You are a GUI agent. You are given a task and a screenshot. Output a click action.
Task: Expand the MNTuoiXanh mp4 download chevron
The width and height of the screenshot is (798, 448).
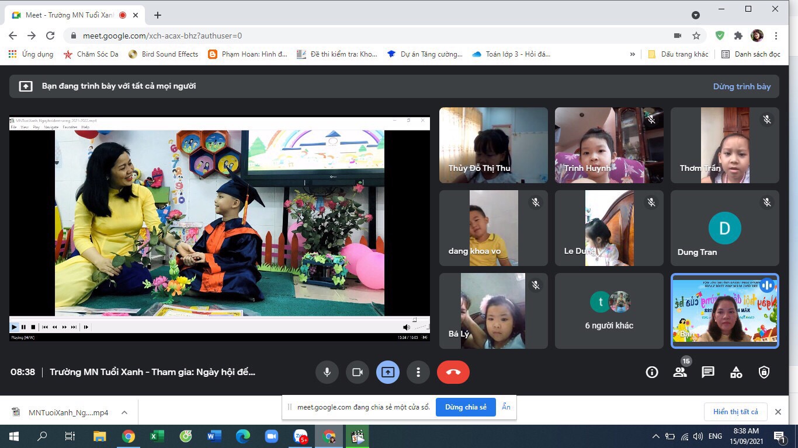(124, 412)
